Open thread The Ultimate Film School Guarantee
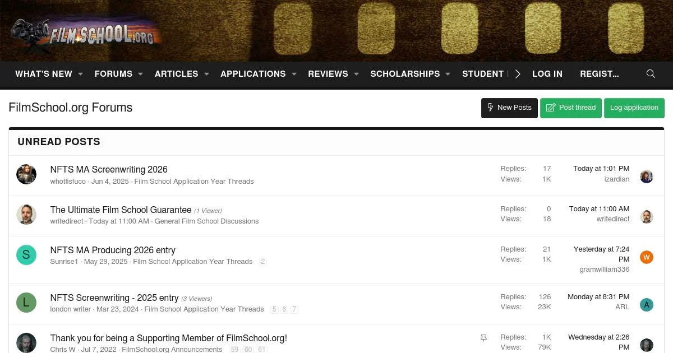Screen dimensions: 673x353 (121, 210)
